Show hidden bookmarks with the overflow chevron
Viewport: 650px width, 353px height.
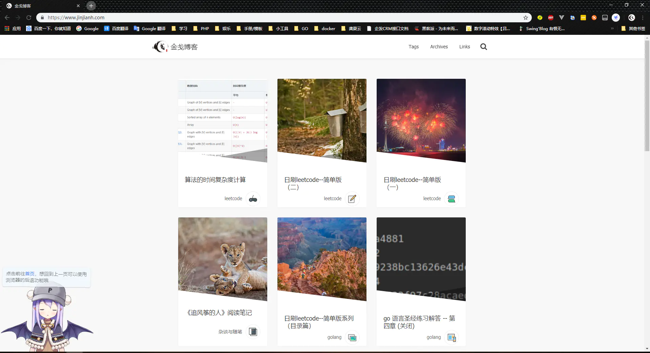pos(612,29)
